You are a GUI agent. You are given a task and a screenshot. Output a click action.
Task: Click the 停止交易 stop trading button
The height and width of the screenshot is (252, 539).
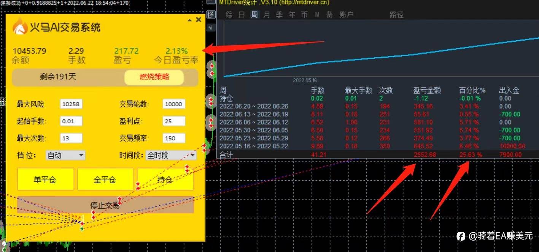pos(105,205)
